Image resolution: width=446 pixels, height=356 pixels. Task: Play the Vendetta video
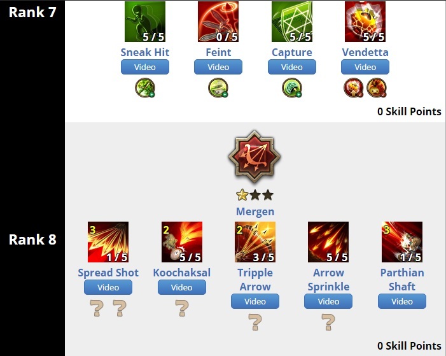click(x=365, y=67)
